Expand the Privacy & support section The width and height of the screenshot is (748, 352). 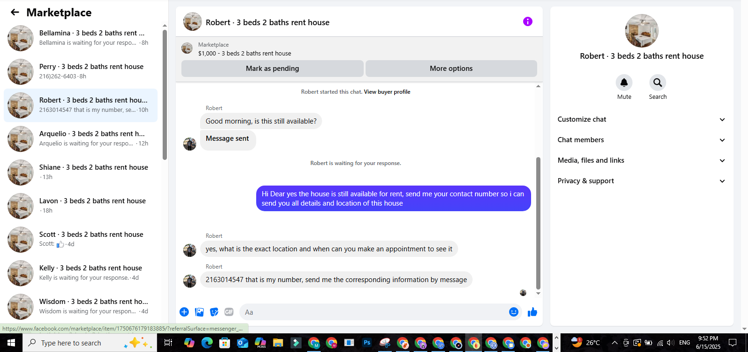pyautogui.click(x=641, y=181)
